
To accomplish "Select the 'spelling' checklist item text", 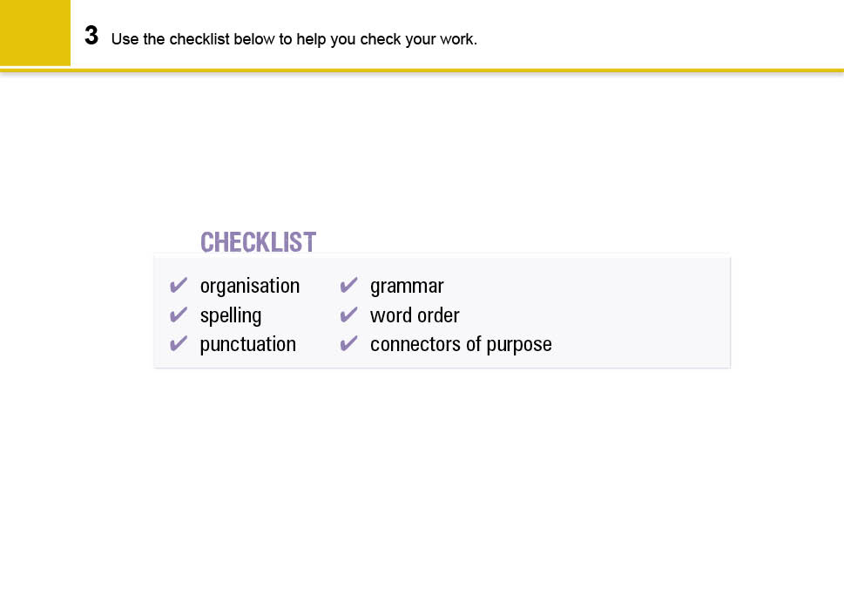I will point(230,315).
